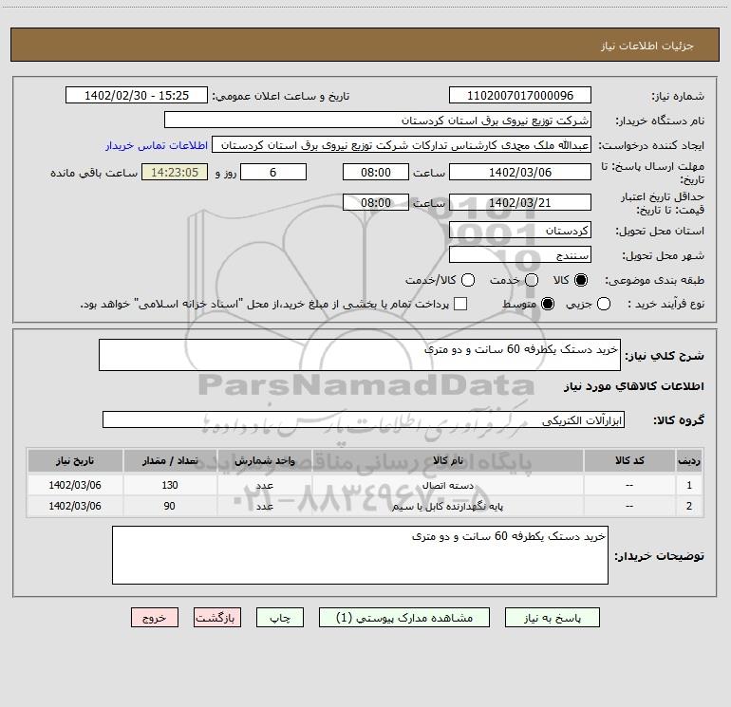
Task: Click the نام کالا column header
Action: click(x=447, y=460)
